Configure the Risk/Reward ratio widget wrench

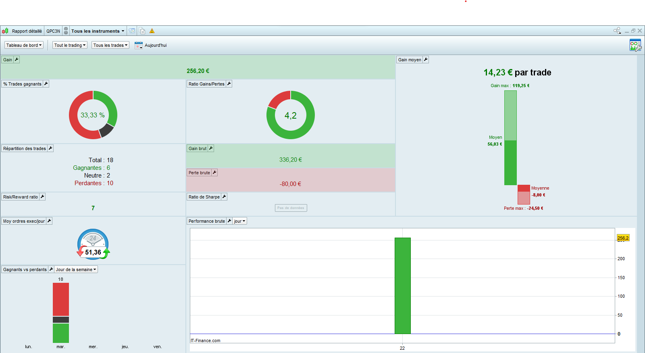point(42,197)
